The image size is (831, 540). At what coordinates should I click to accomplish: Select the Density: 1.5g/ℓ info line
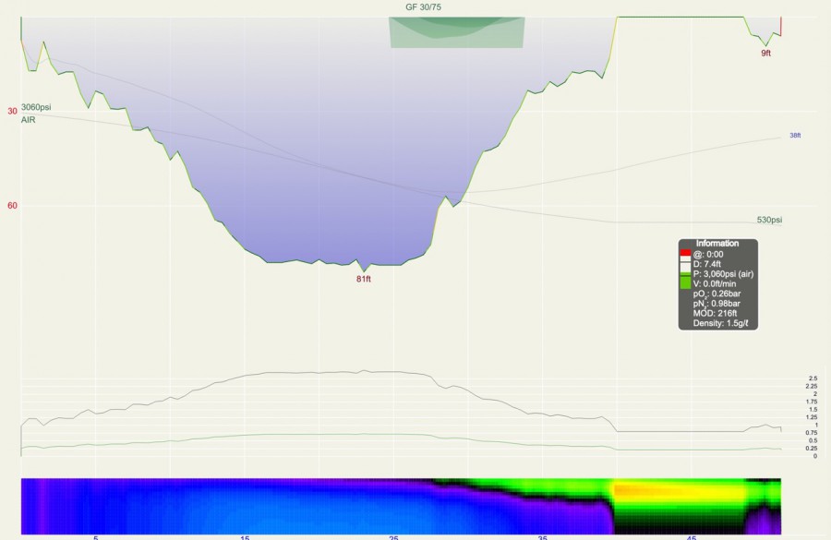[x=722, y=324]
